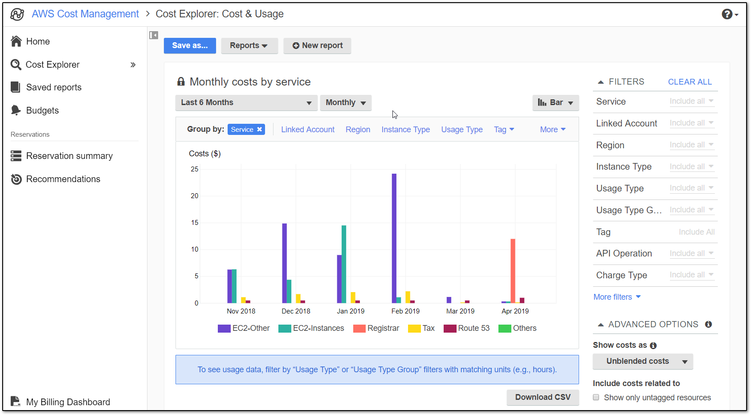Remove the Service group-by tag with the X
The width and height of the screenshot is (751, 415).
pyautogui.click(x=259, y=129)
